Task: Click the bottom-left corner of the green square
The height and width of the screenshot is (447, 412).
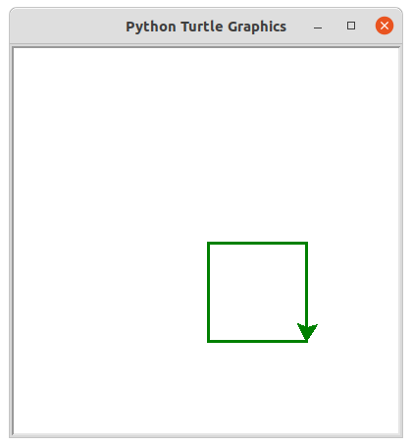Action: point(208,341)
